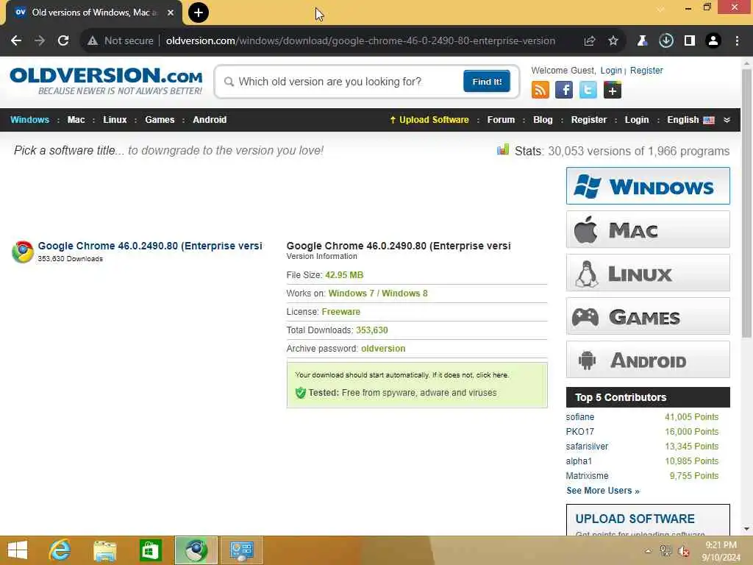Click the orange RSS feed icon

pos(540,90)
